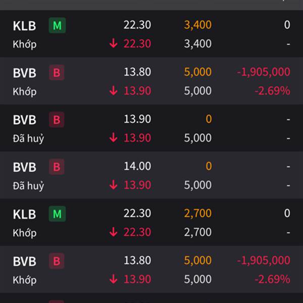303x303 pixels.
Task: Tap the Đã huỷ status under the 14.00 order
Action: click(28, 185)
